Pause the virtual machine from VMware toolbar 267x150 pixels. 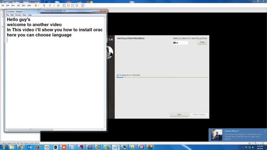point(36,5)
